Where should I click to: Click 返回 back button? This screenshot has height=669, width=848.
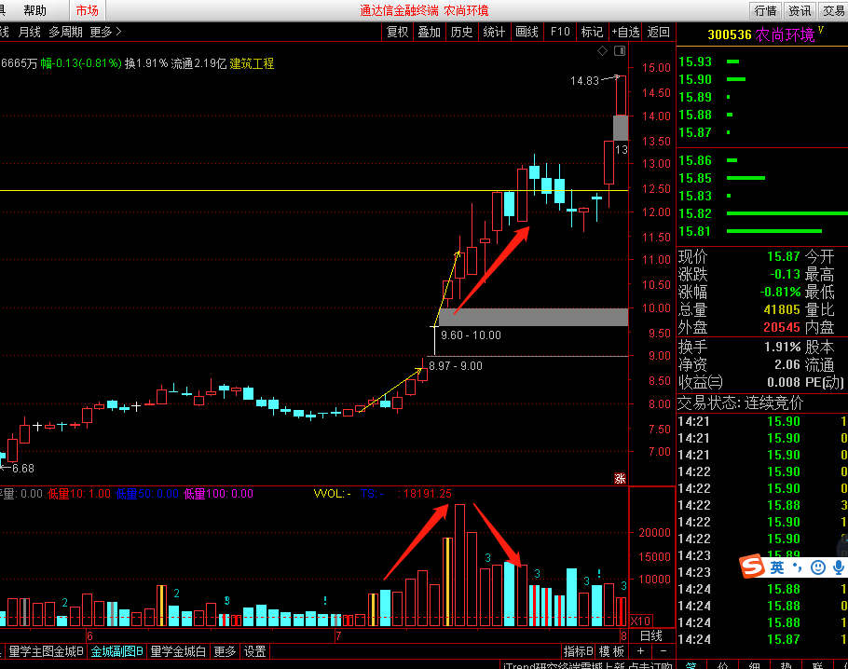(x=658, y=32)
